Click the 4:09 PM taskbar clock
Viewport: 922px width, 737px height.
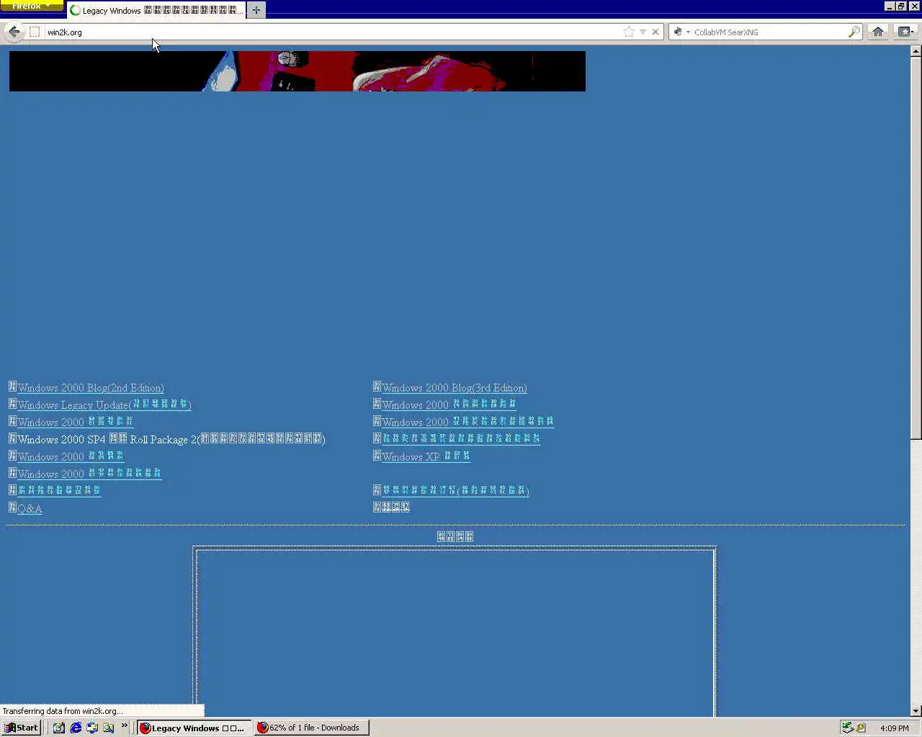894,728
